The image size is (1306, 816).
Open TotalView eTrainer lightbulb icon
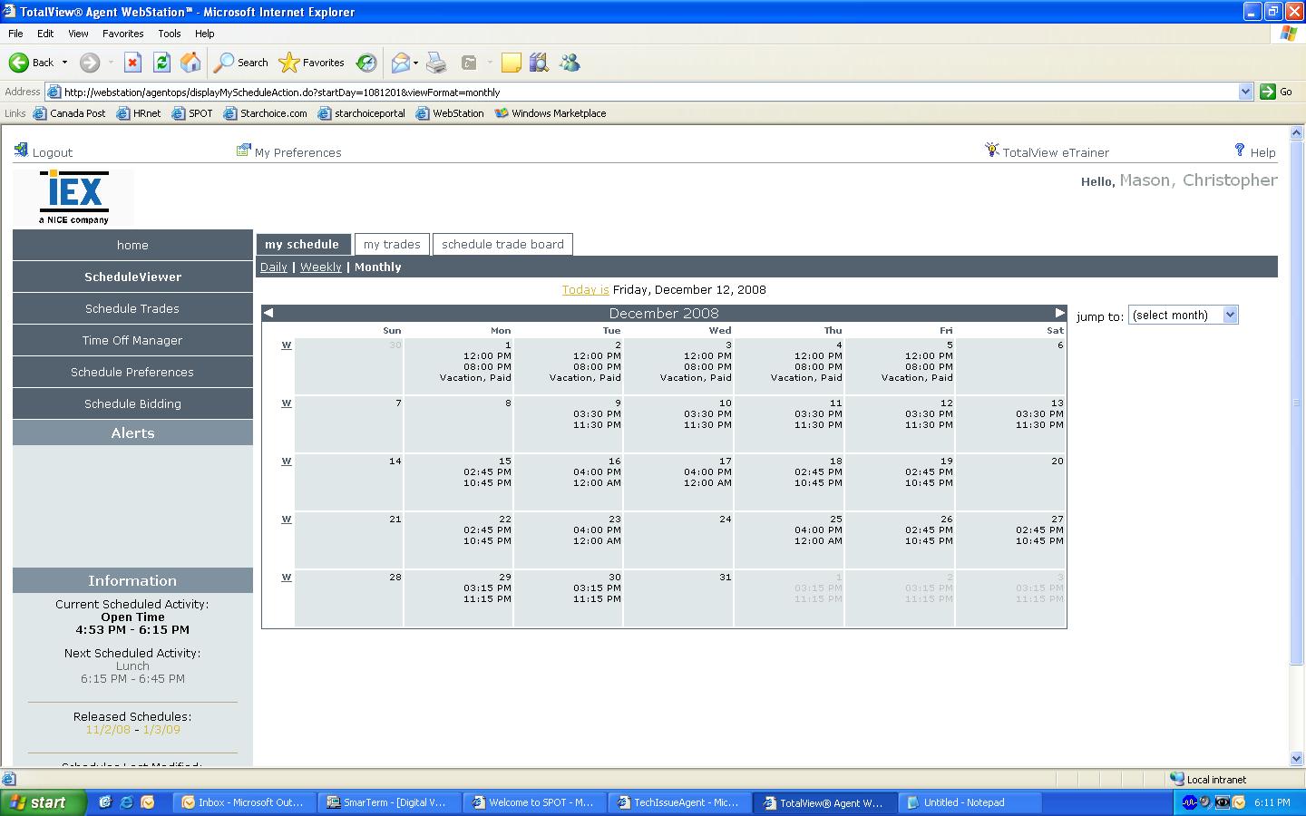click(x=992, y=151)
